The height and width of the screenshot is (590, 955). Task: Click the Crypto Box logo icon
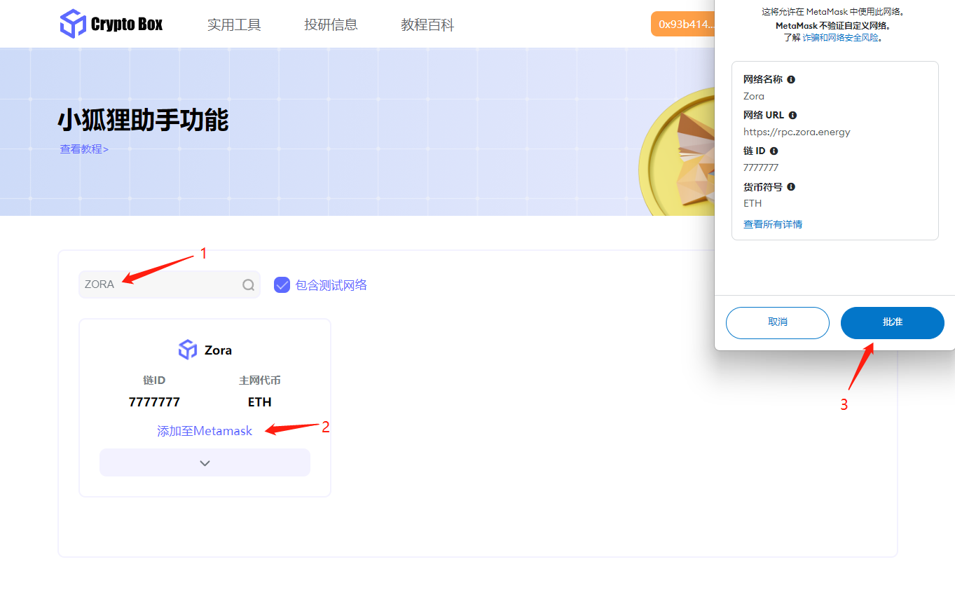click(x=73, y=25)
